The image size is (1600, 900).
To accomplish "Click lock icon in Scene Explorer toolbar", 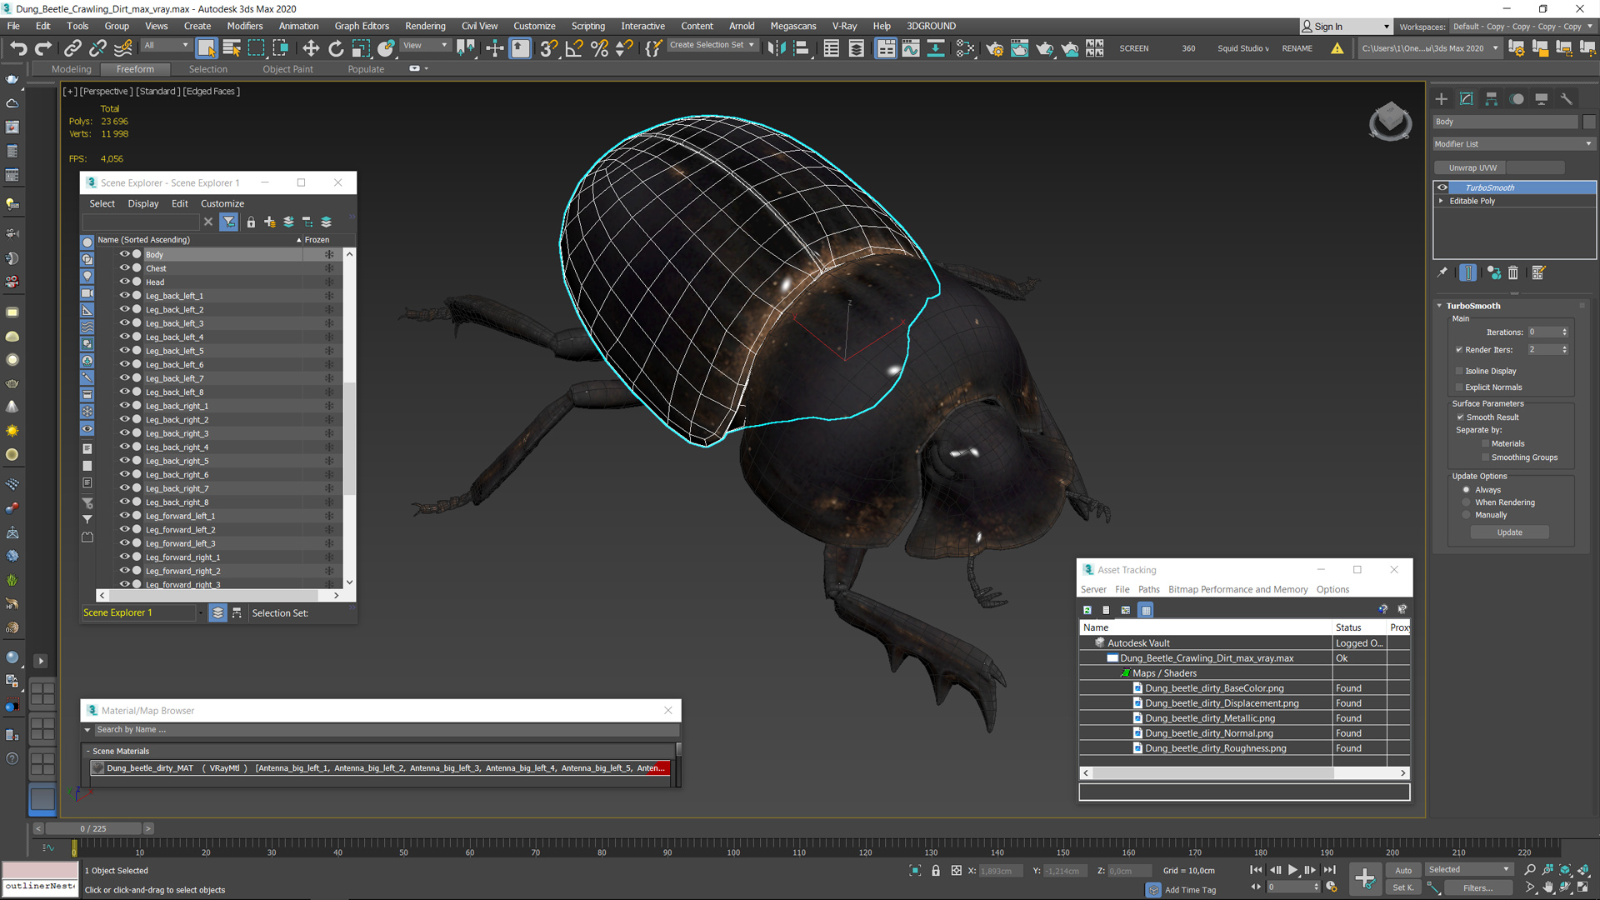I will click(251, 222).
